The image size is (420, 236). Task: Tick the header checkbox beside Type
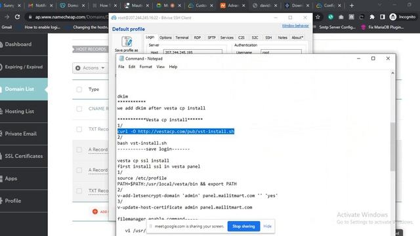[79, 89]
